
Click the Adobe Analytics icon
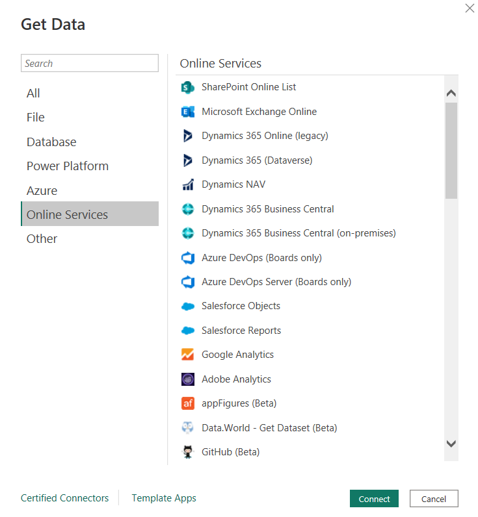188,379
